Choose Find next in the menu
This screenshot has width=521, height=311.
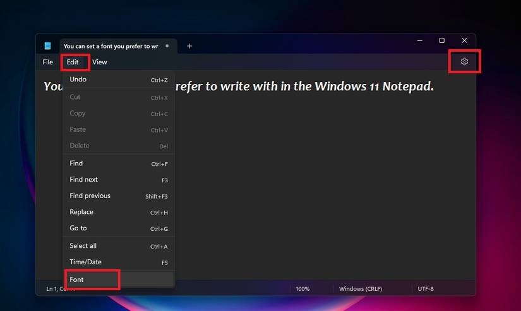119,180
